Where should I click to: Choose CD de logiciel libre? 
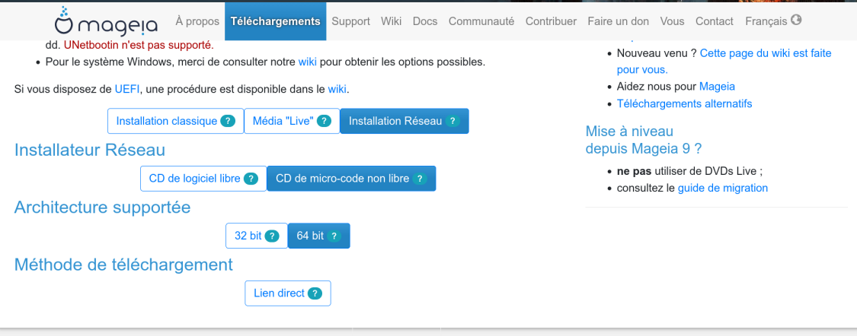(203, 179)
